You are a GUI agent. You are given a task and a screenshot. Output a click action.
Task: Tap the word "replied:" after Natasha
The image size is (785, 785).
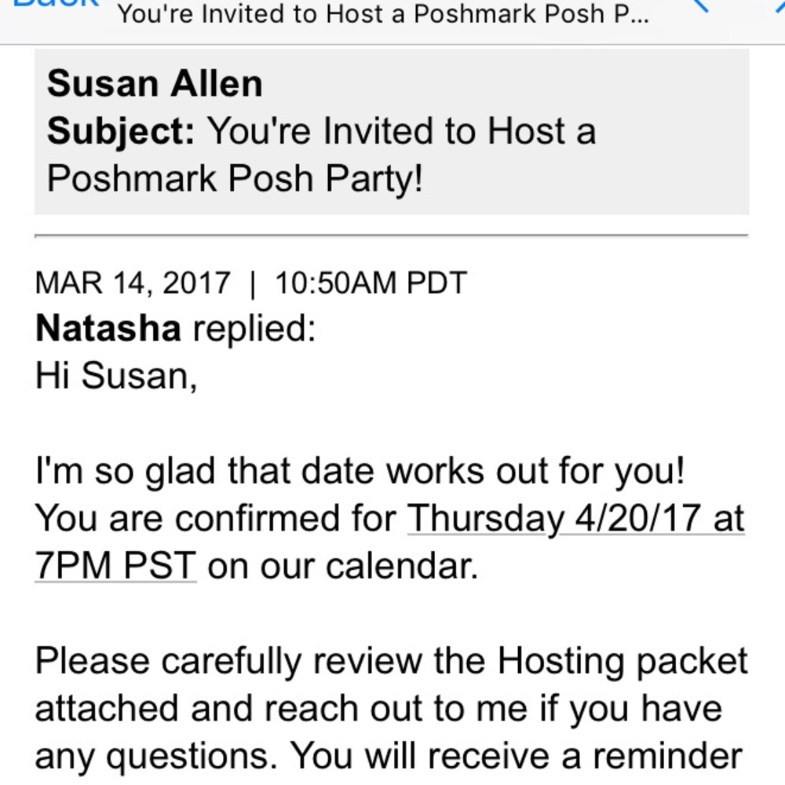click(254, 329)
